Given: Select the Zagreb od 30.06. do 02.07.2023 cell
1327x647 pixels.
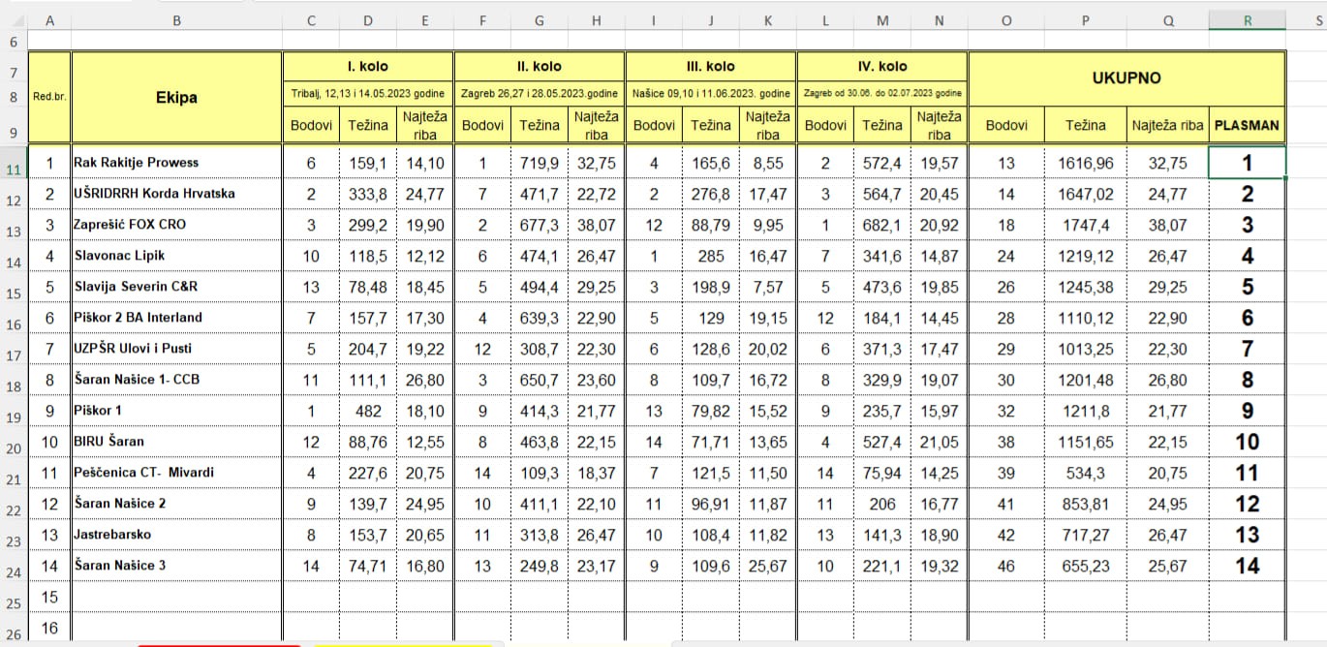Looking at the screenshot, I should coord(882,93).
